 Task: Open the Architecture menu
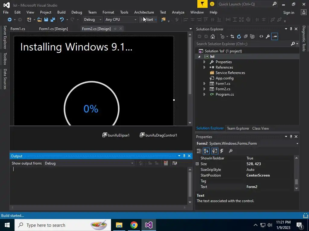pos(144,12)
